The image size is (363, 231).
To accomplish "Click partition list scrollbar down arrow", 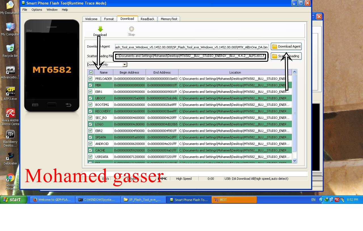I will (294, 161).
